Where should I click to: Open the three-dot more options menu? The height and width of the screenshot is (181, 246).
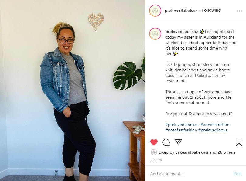pyautogui.click(x=240, y=11)
